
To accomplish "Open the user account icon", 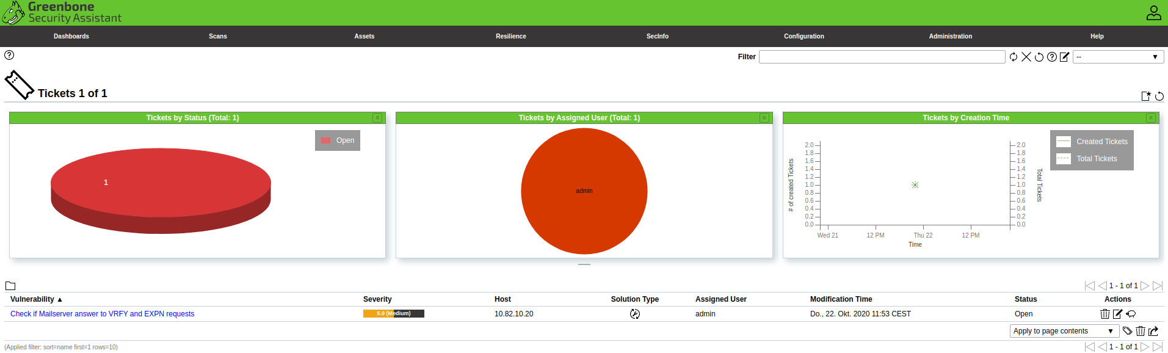I will (1153, 13).
